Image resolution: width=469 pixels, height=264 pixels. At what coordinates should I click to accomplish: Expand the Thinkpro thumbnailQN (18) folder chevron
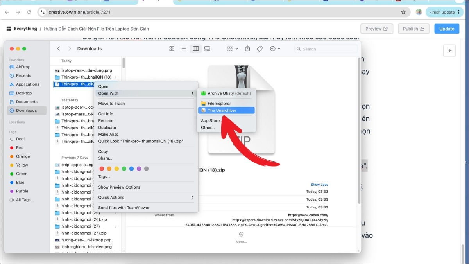coord(115,77)
